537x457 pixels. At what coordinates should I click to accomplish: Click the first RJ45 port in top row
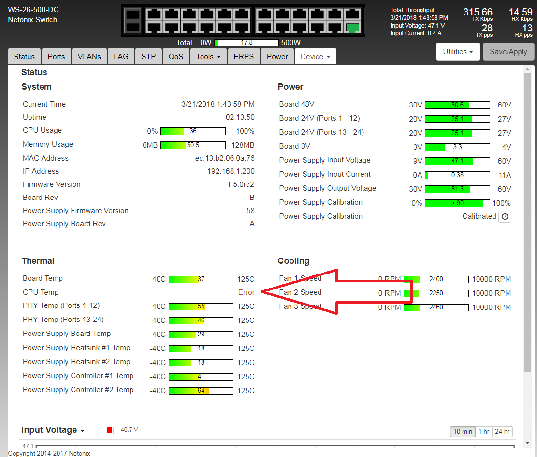(x=154, y=15)
